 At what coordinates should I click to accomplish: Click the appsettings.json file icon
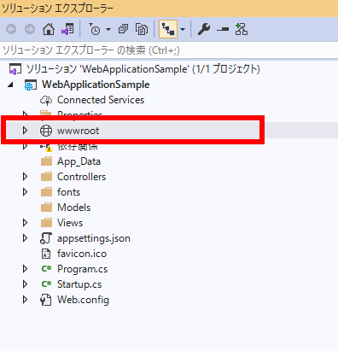pos(46,238)
